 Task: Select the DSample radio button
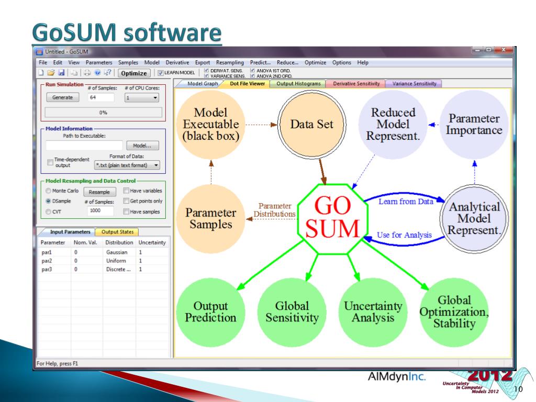(x=48, y=201)
